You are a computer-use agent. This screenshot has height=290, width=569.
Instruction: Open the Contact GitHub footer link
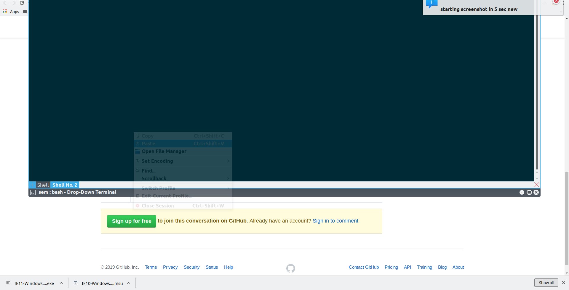click(x=364, y=267)
